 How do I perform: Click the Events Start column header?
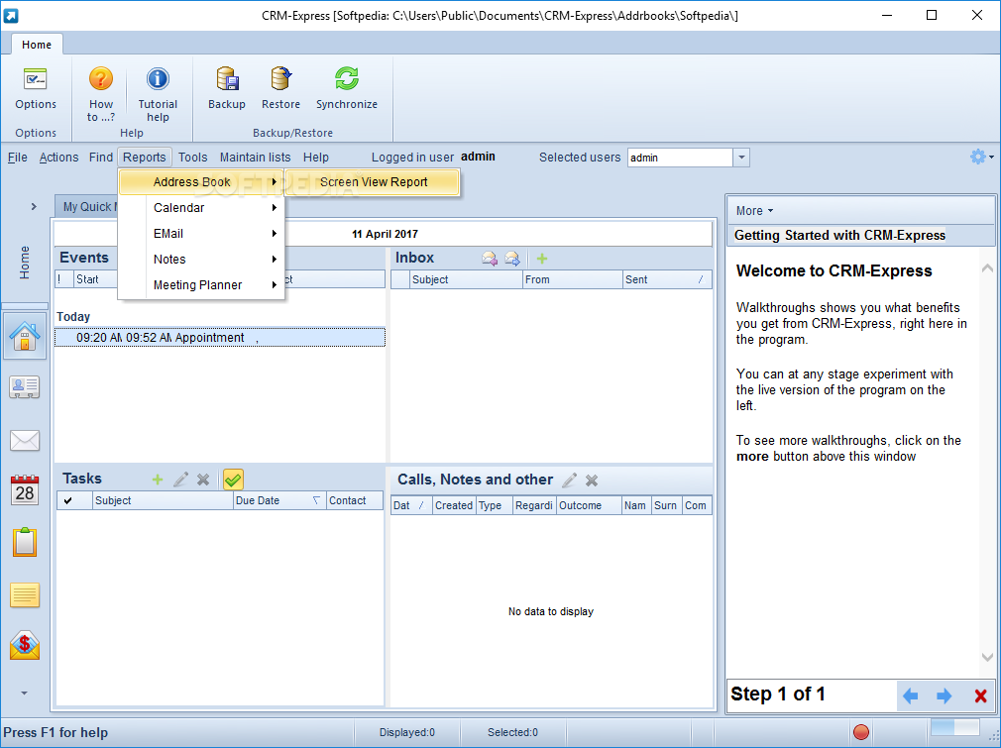[94, 279]
